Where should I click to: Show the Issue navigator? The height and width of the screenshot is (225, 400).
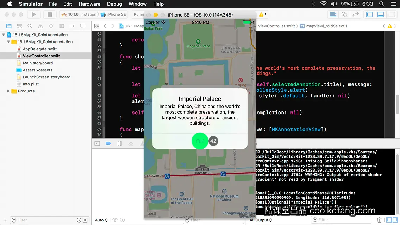click(40, 26)
